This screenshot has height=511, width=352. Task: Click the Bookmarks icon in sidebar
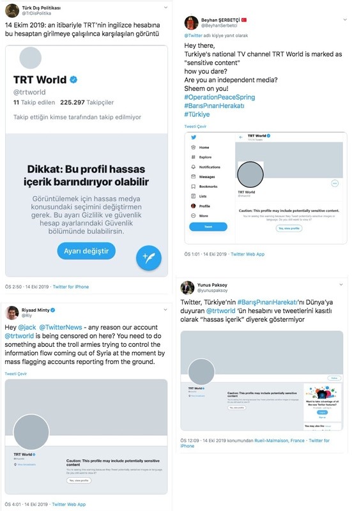click(194, 187)
